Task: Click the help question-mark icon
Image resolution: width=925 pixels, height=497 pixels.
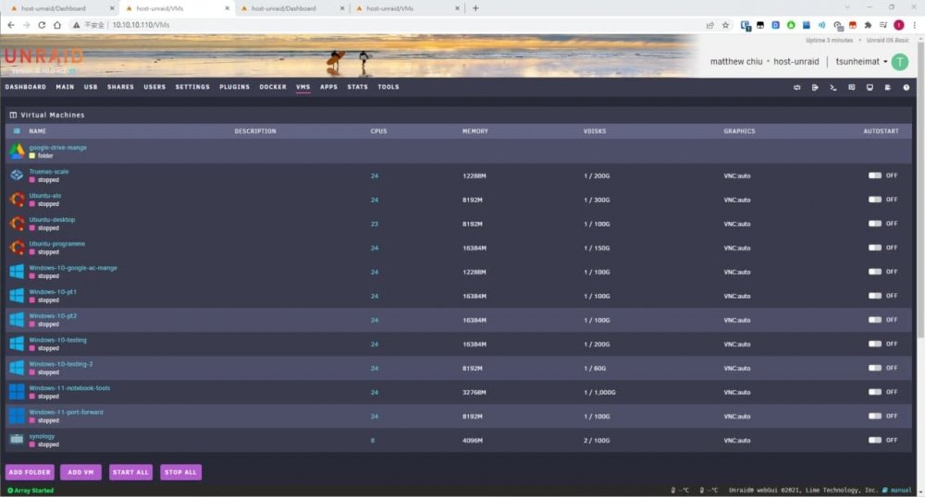Action: (x=906, y=87)
